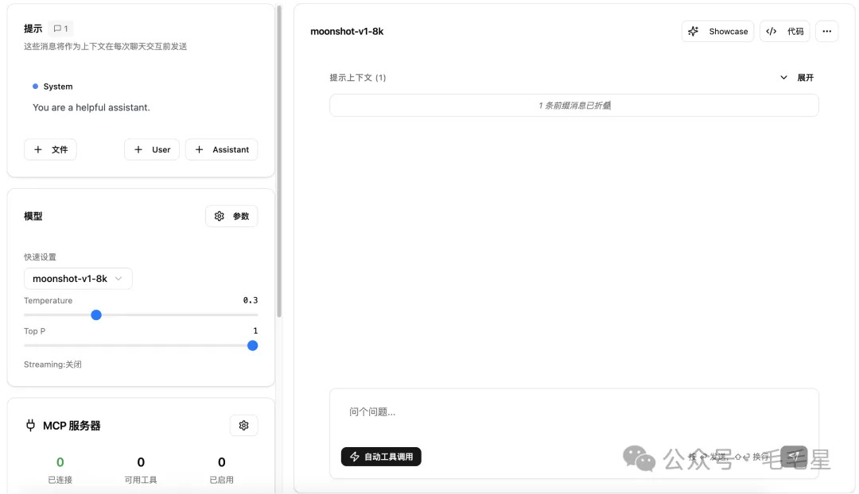Click the Showcase sparkle icon
The height and width of the screenshot is (494, 859).
(693, 31)
